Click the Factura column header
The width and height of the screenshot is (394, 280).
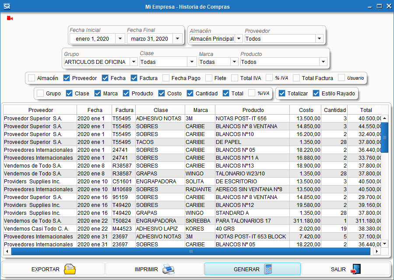pos(124,110)
